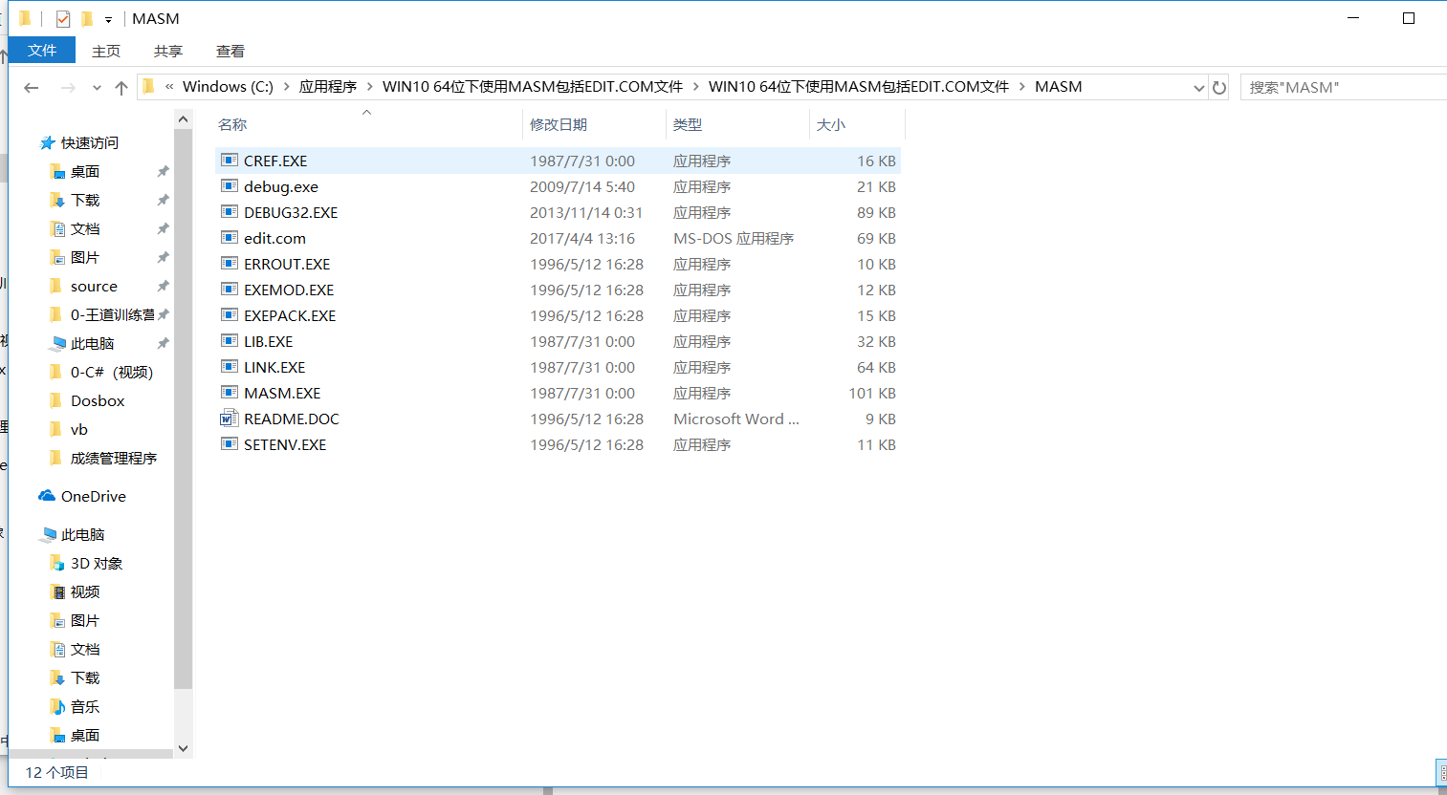Click the SETENV.EXE file icon
The height and width of the screenshot is (795, 1447).
pyautogui.click(x=230, y=444)
